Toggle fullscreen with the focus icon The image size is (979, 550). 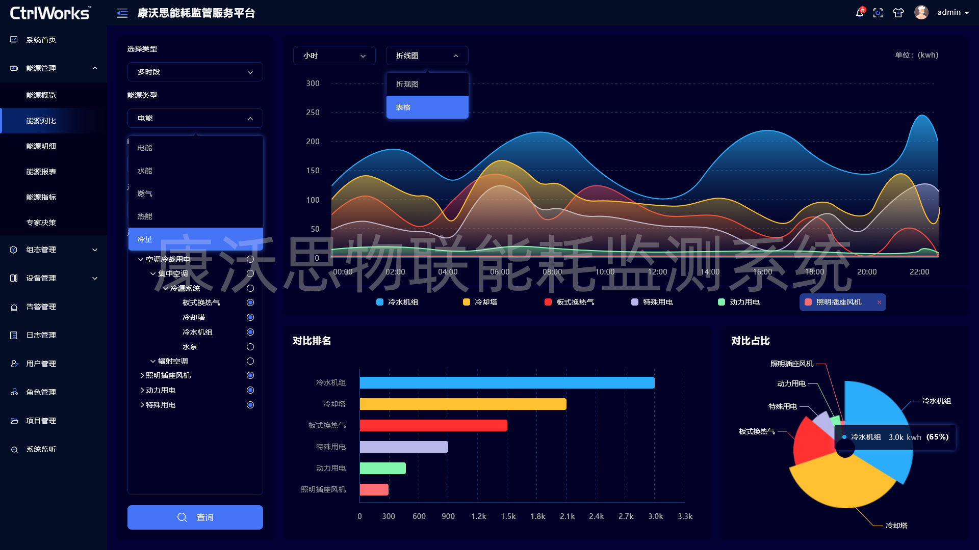click(x=878, y=13)
